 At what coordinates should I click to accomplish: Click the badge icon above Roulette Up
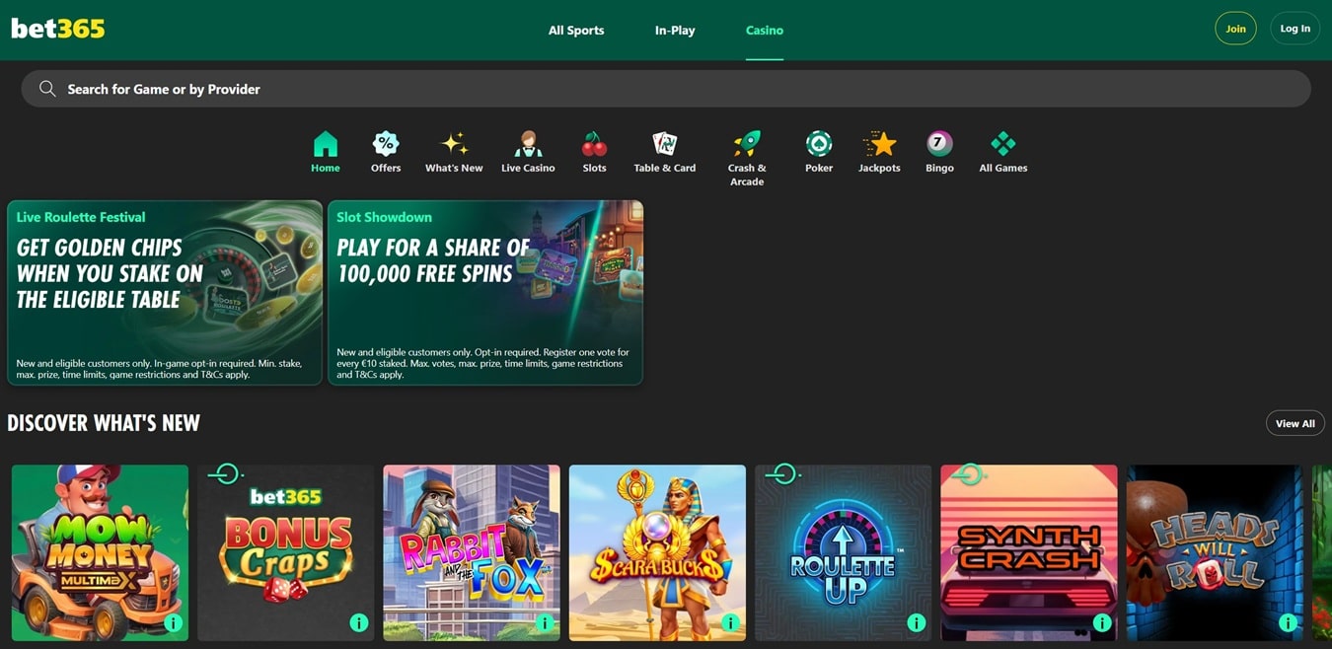coord(783,474)
